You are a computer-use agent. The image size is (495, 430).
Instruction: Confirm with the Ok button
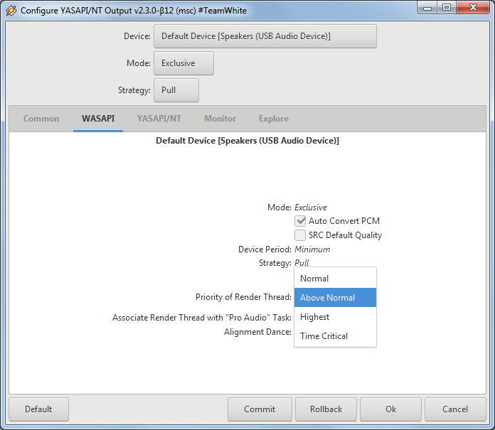point(390,409)
